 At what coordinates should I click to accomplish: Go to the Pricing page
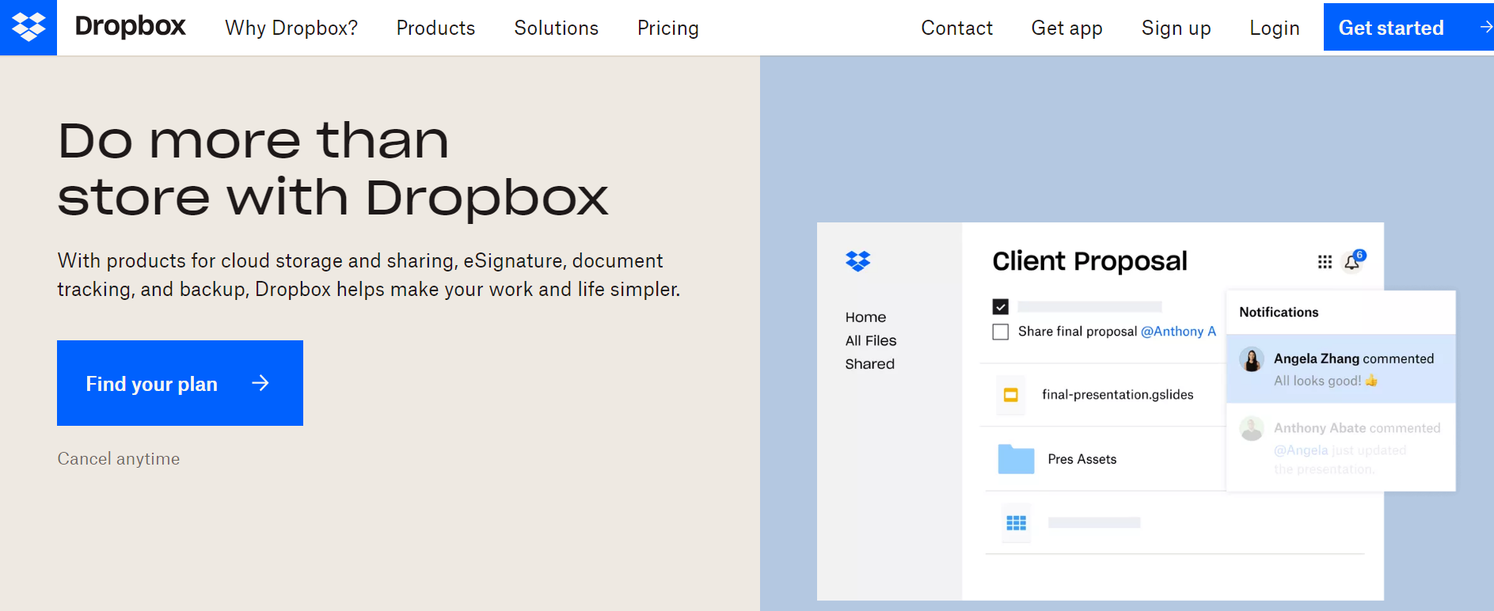(x=668, y=28)
